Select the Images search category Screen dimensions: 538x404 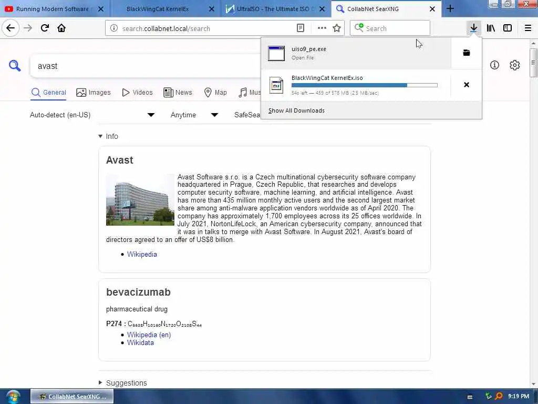click(x=94, y=92)
